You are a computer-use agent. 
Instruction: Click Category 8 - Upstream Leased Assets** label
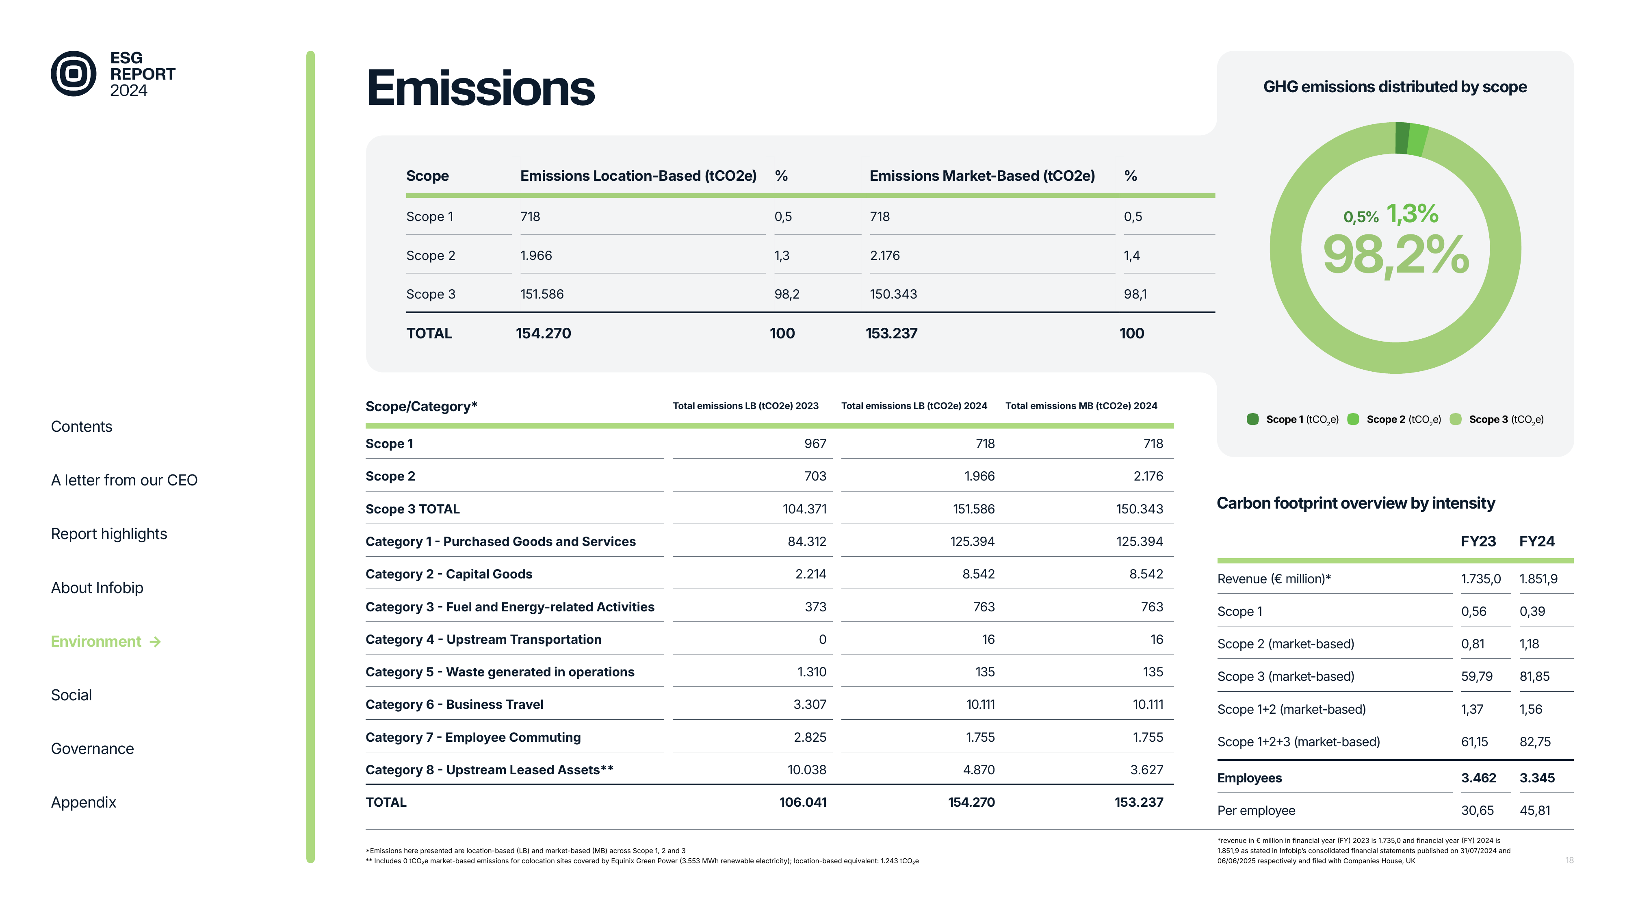490,769
